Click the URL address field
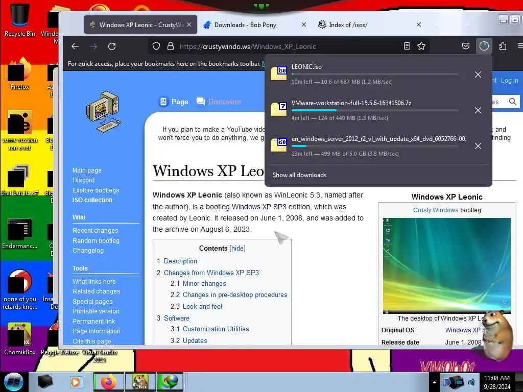Screen dimensions: 523x392 pyautogui.click(x=289, y=46)
